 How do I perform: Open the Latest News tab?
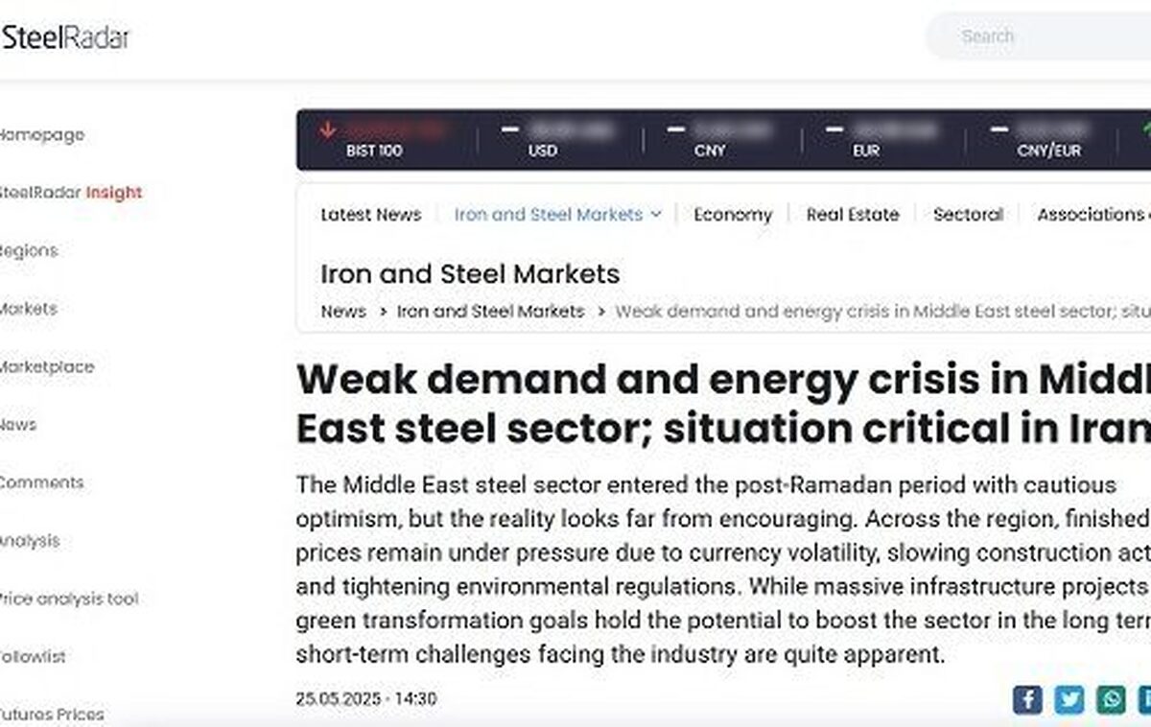click(x=371, y=215)
